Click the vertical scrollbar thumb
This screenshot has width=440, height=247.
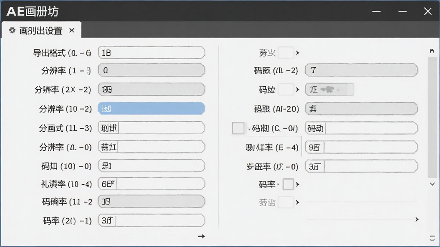[432, 117]
